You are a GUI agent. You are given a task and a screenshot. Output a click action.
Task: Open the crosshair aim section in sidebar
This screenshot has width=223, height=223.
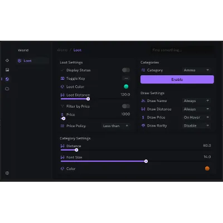click(x=7, y=61)
